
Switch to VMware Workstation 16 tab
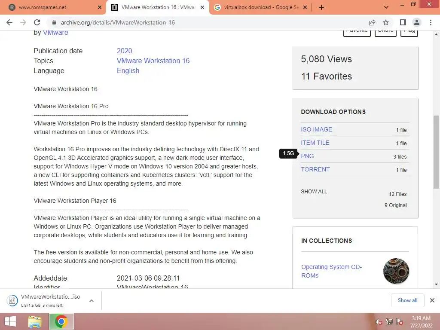158,7
